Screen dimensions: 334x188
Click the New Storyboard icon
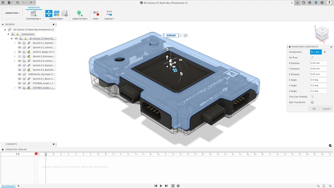point(33,13)
